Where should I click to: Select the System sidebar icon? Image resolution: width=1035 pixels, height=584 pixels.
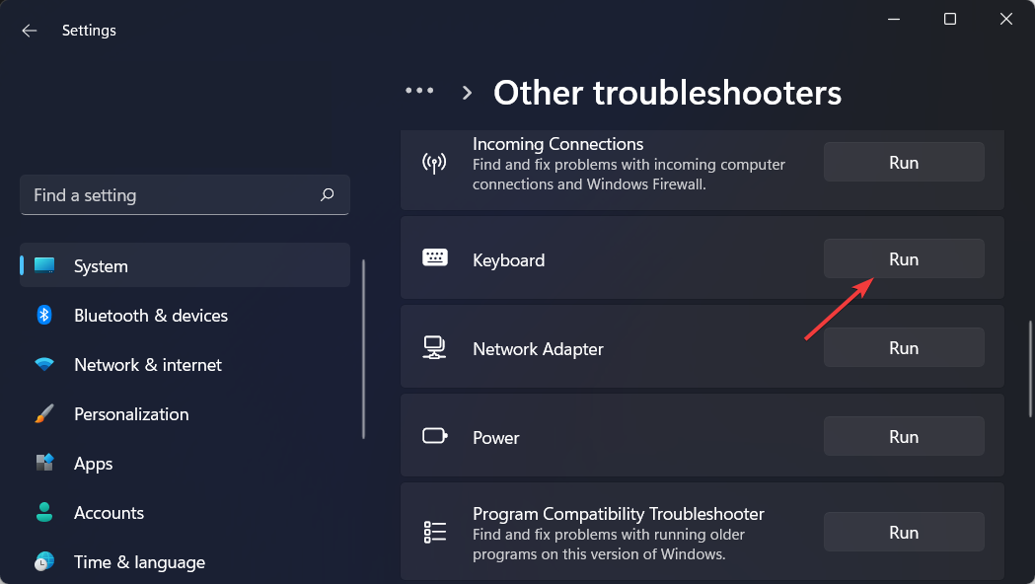(x=44, y=265)
